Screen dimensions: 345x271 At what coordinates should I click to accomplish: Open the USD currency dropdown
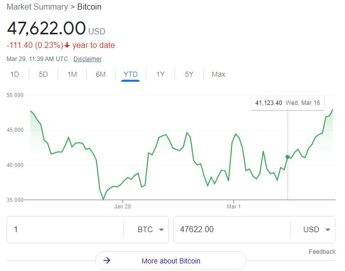click(317, 230)
